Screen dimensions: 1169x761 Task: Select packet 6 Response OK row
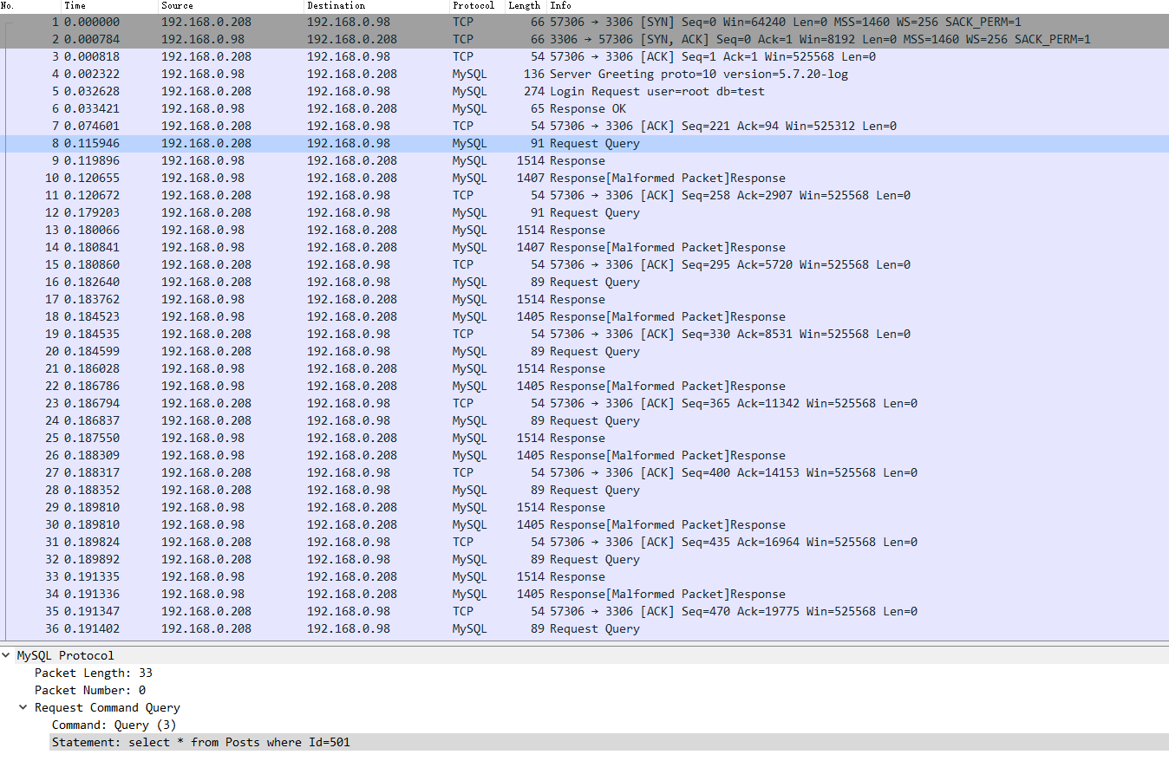(x=584, y=108)
